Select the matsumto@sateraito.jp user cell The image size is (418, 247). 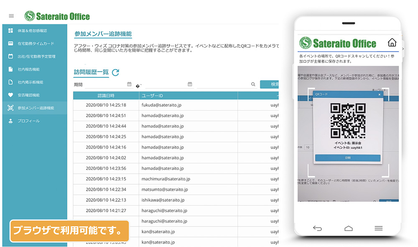[188, 189]
